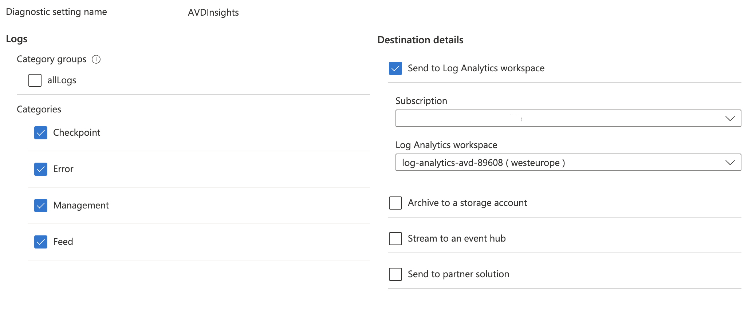Open the Subscription dropdown chevron

[730, 118]
